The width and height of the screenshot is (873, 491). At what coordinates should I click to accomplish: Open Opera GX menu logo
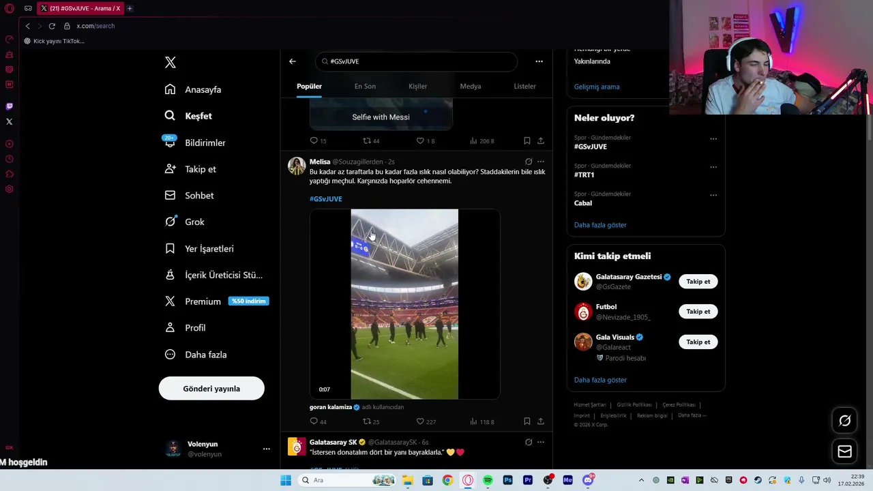10,9
